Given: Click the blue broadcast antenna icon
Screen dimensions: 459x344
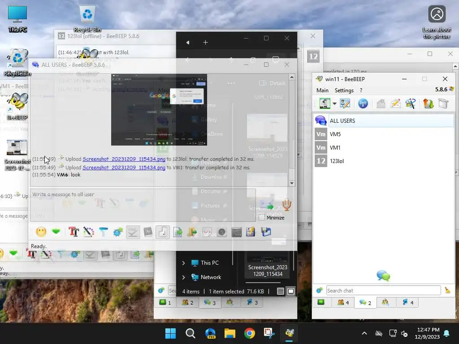Looking at the screenshot, I should (363, 103).
